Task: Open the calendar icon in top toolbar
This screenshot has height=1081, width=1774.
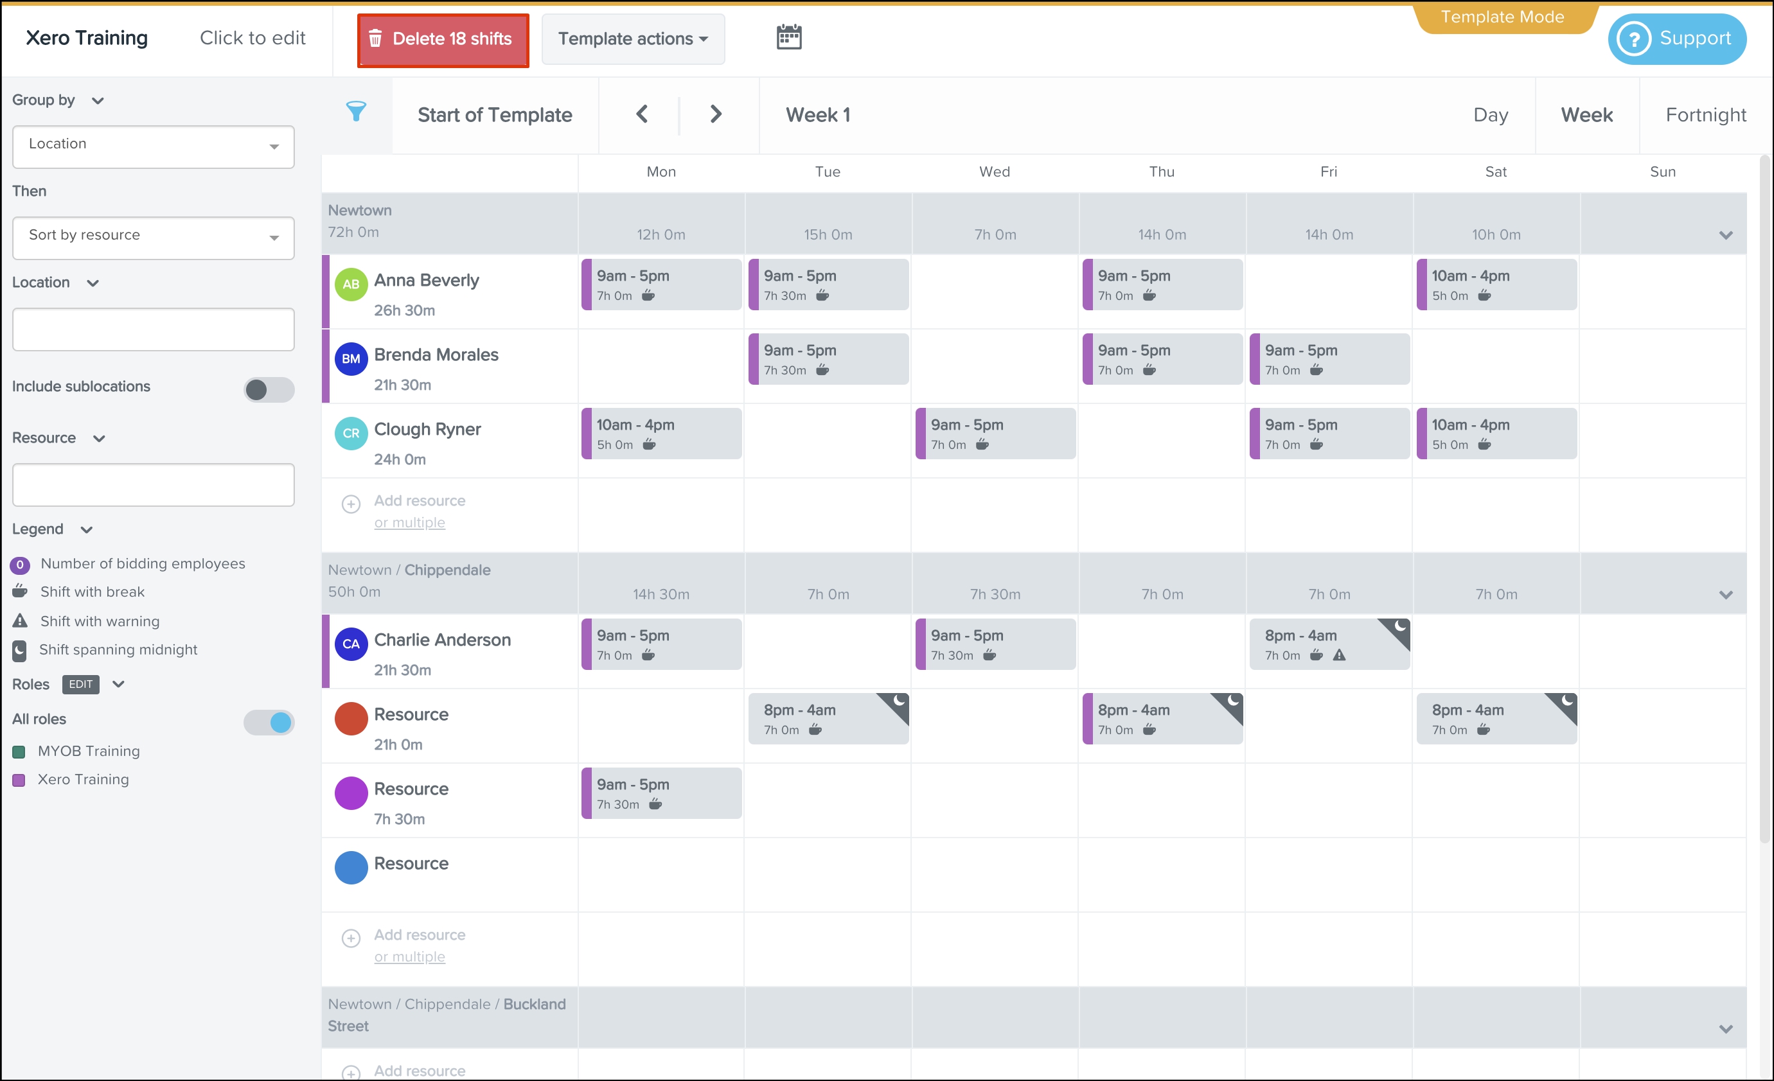Action: [789, 37]
